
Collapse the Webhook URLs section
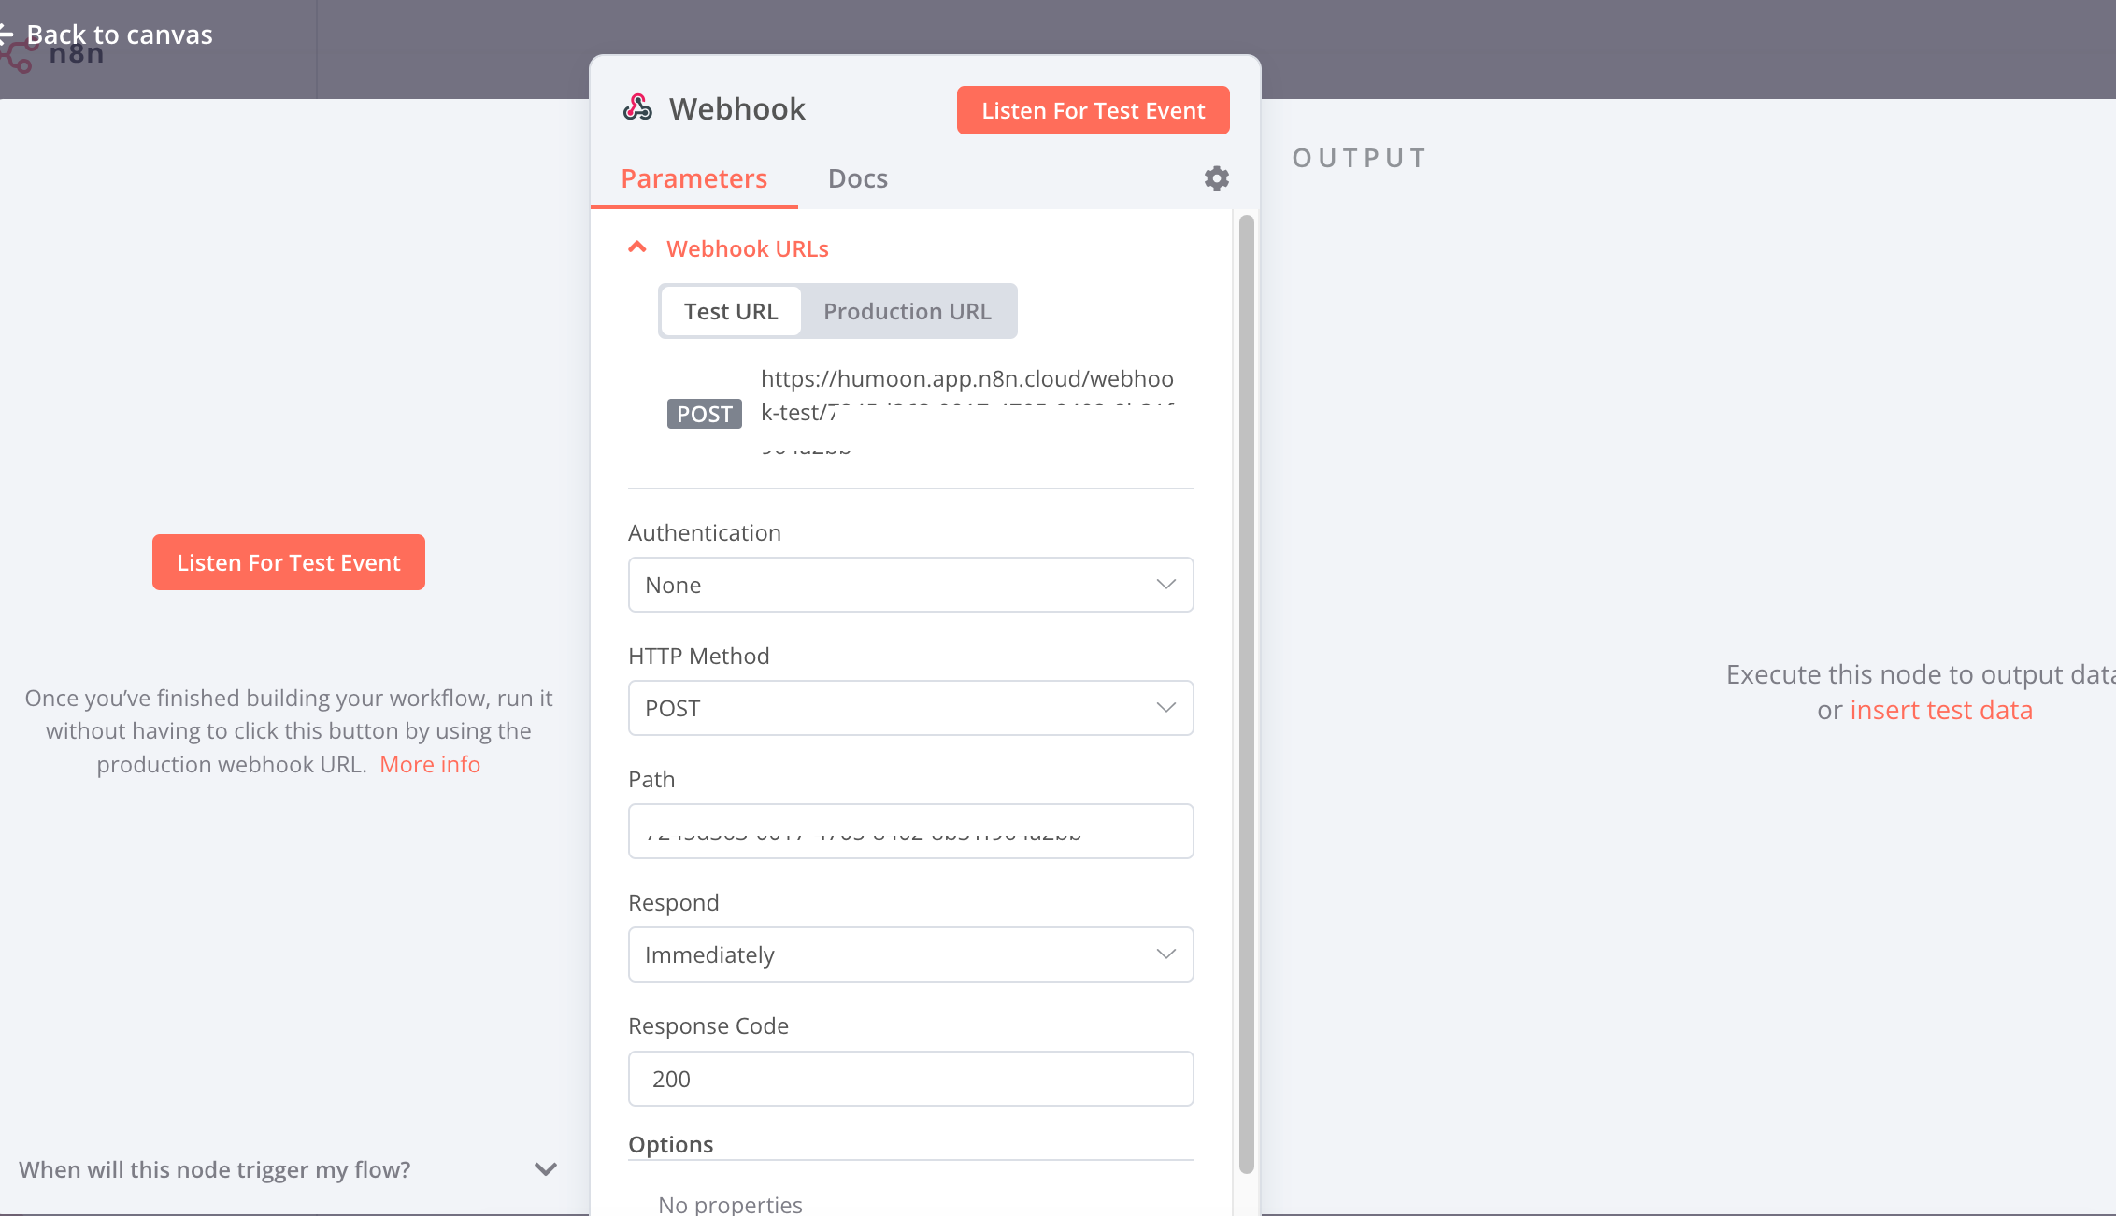point(636,248)
